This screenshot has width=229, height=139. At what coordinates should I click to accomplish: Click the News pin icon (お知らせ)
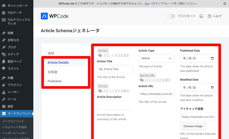pyautogui.click(x=4, y=40)
